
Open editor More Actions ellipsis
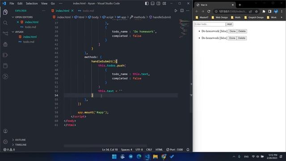tap(188, 11)
